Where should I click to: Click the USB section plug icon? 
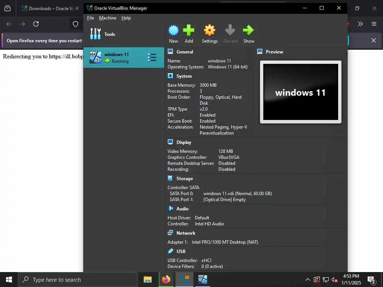click(x=170, y=251)
